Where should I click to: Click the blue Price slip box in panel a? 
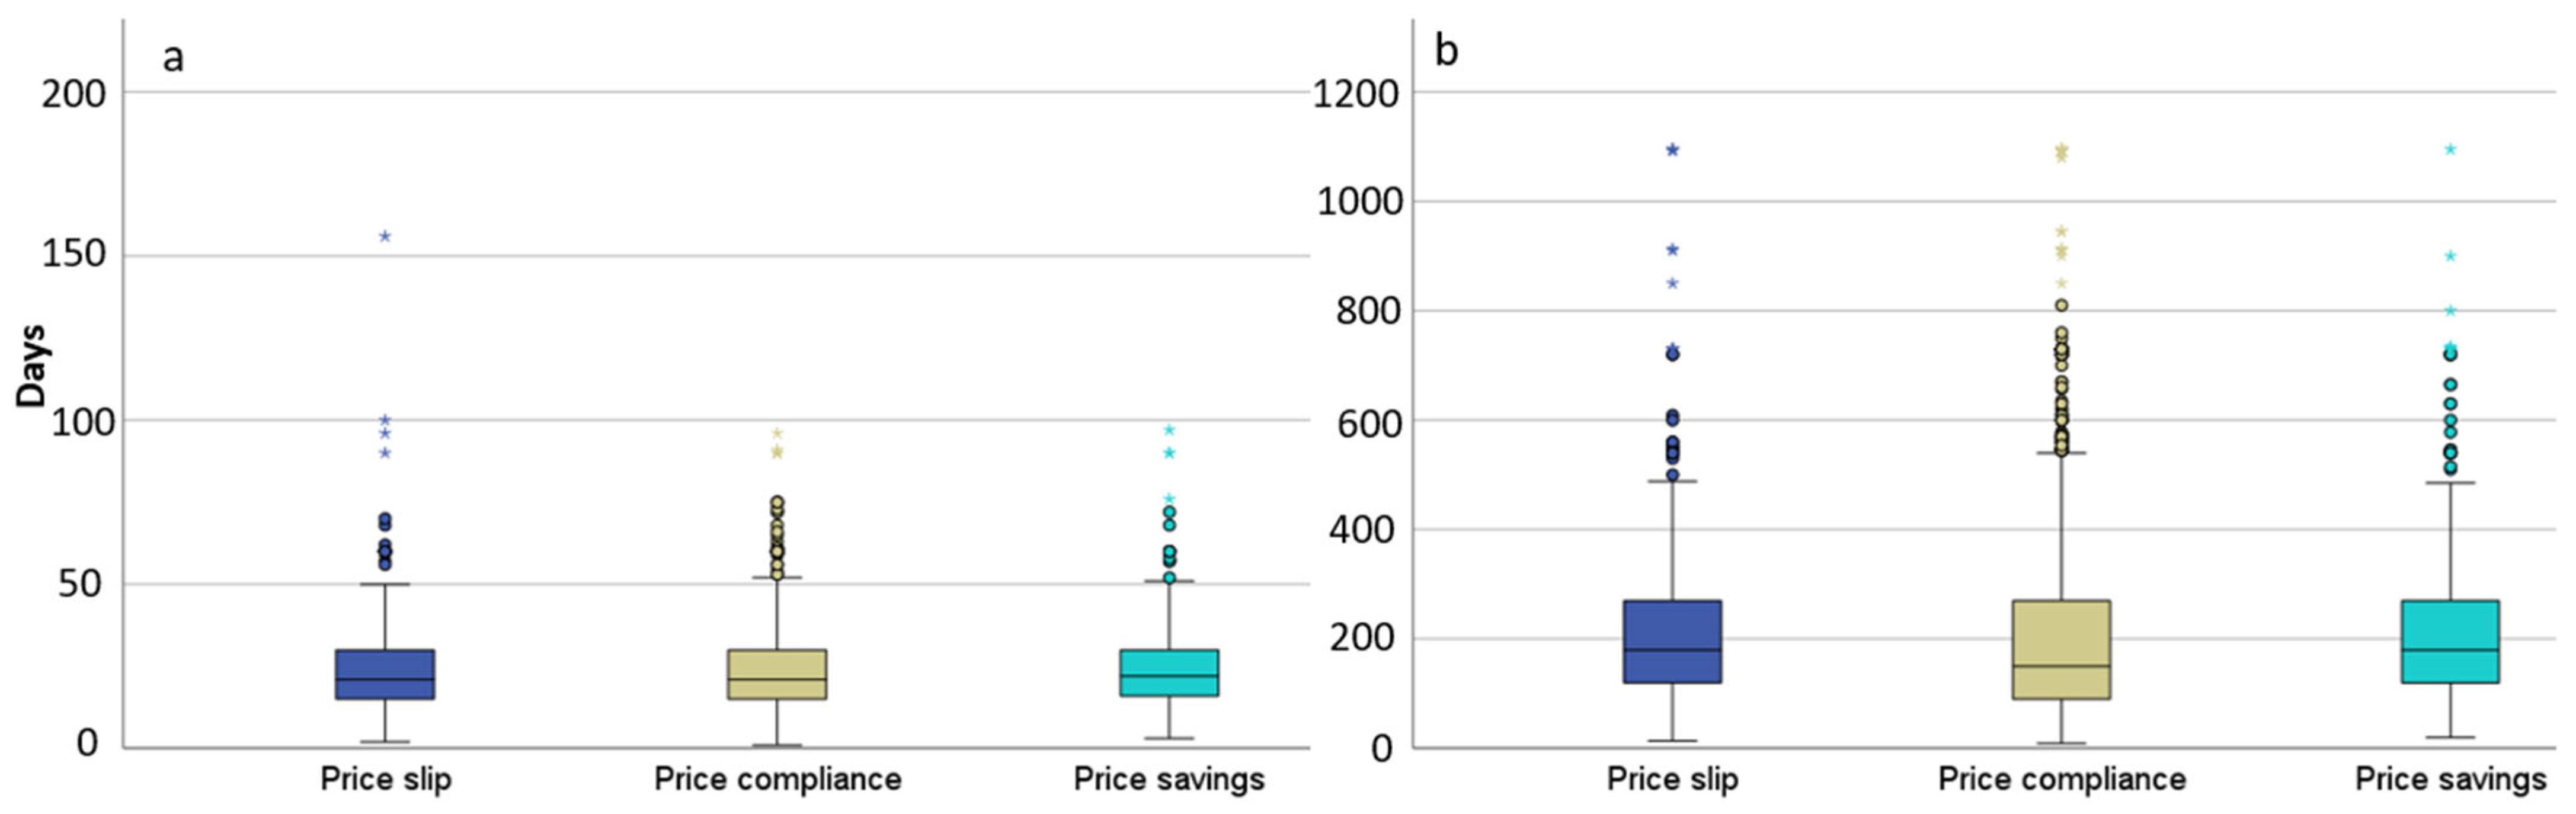point(384,673)
